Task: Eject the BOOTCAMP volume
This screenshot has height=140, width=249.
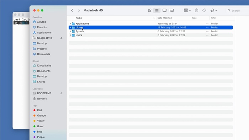Action: pyautogui.click(x=61, y=93)
